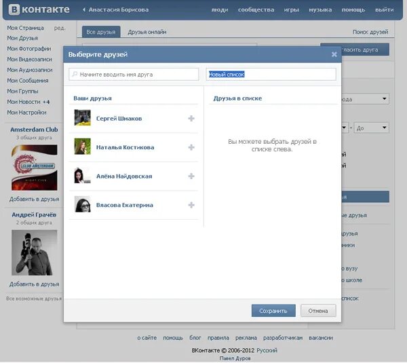Expand the city dropdown behind dialog
The height and width of the screenshot is (363, 407).
point(365,99)
